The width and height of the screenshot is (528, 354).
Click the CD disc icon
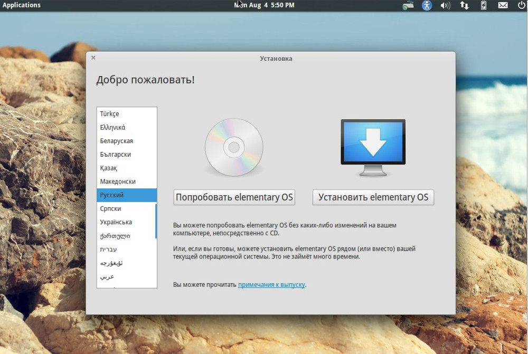234,147
